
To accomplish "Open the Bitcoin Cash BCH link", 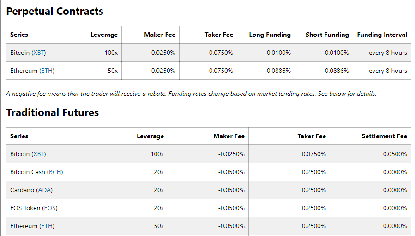I will (x=55, y=172).
